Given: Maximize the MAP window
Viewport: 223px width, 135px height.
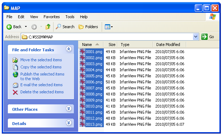Looking at the screenshot, I should 207,8.
